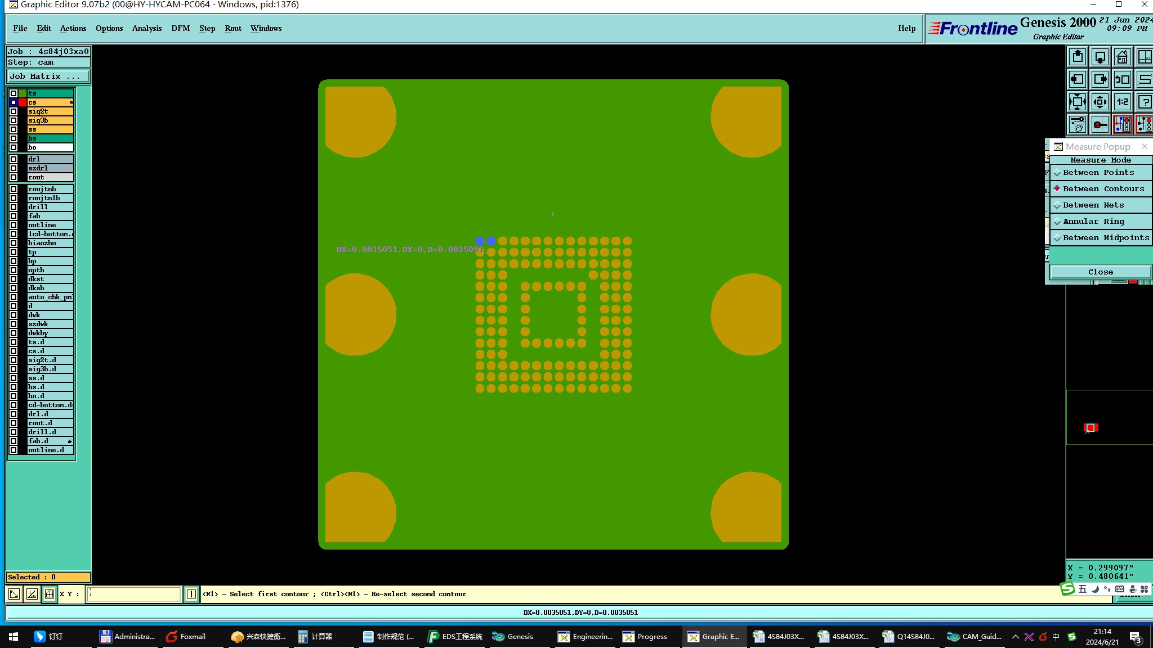Open the DFM menu
1153x648 pixels.
(x=180, y=29)
